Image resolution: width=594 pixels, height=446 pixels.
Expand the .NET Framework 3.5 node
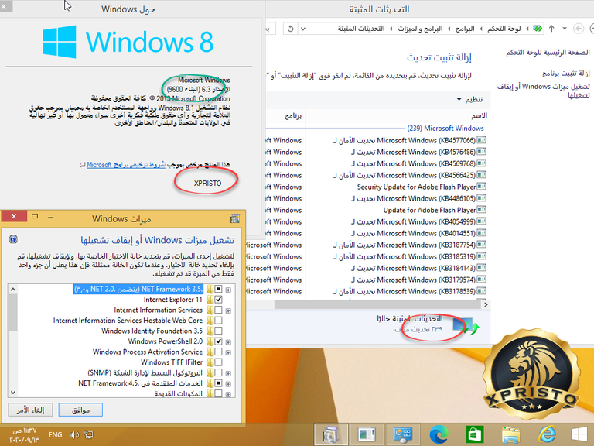228,290
